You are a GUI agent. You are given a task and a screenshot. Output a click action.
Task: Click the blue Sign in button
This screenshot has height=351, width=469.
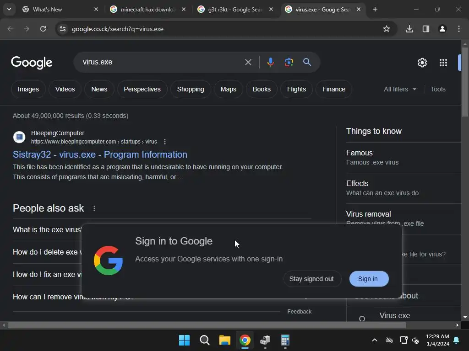point(369,279)
